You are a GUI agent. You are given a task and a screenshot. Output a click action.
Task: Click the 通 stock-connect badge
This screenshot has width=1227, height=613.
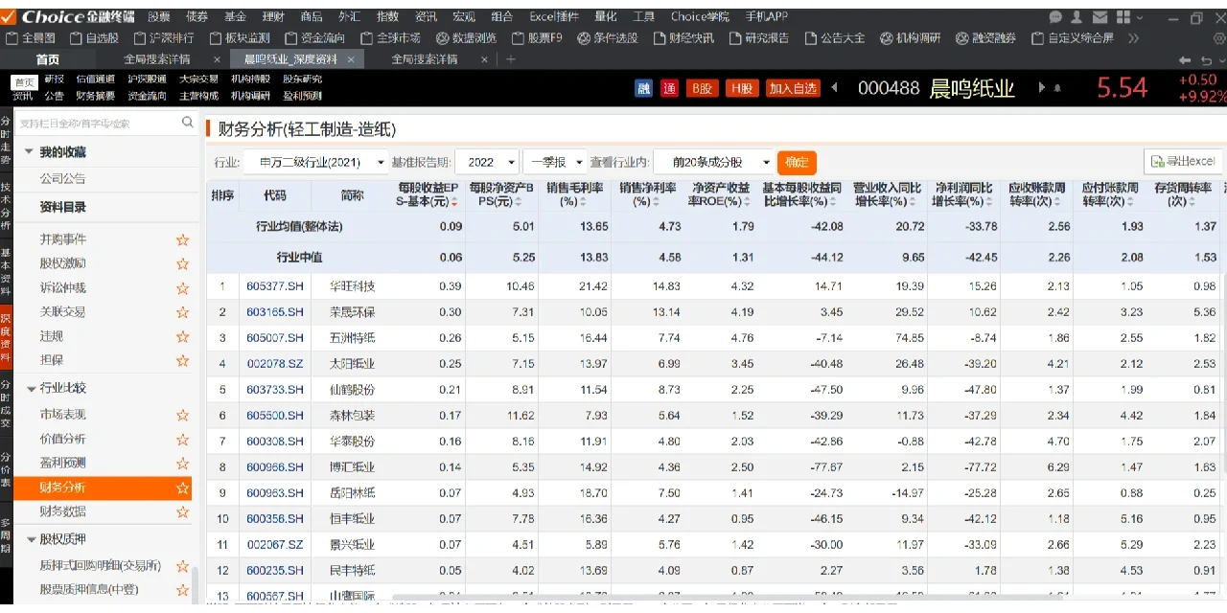point(669,88)
